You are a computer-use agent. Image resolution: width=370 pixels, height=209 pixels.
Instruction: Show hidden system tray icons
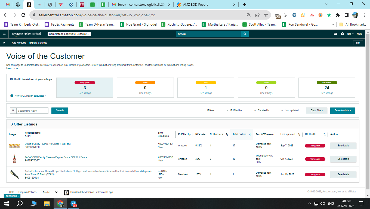310,204
